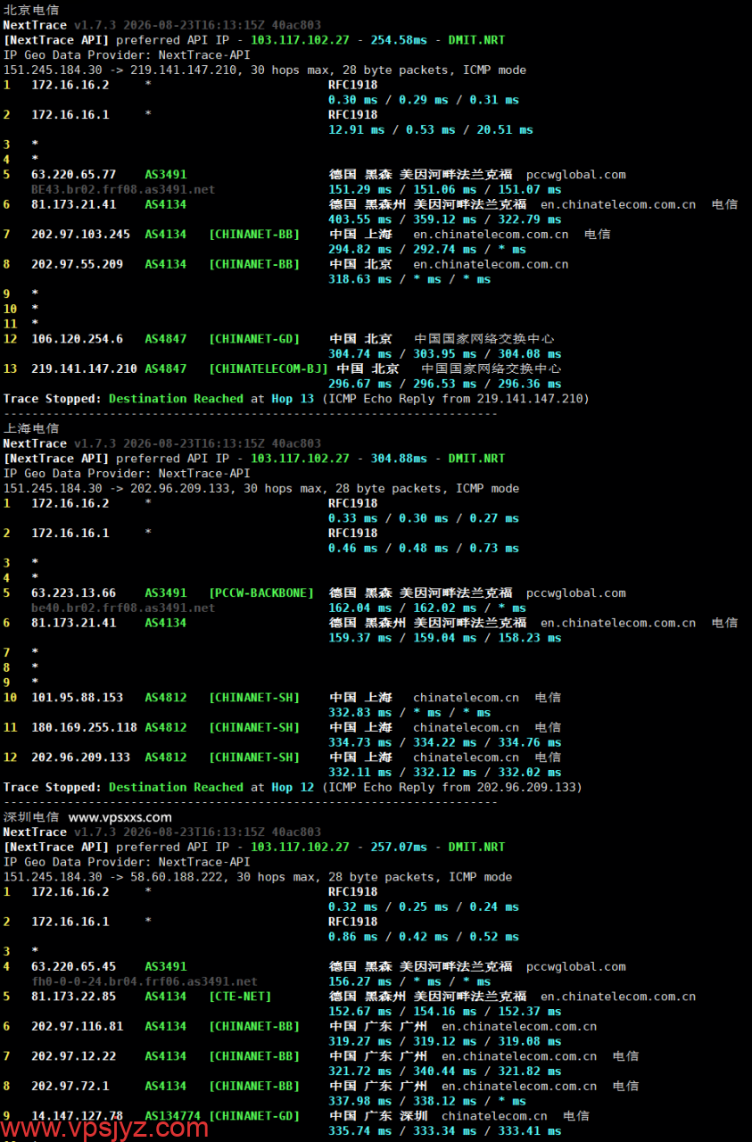
Task: Select the API latency '257.07ms'
Action: tap(400, 847)
